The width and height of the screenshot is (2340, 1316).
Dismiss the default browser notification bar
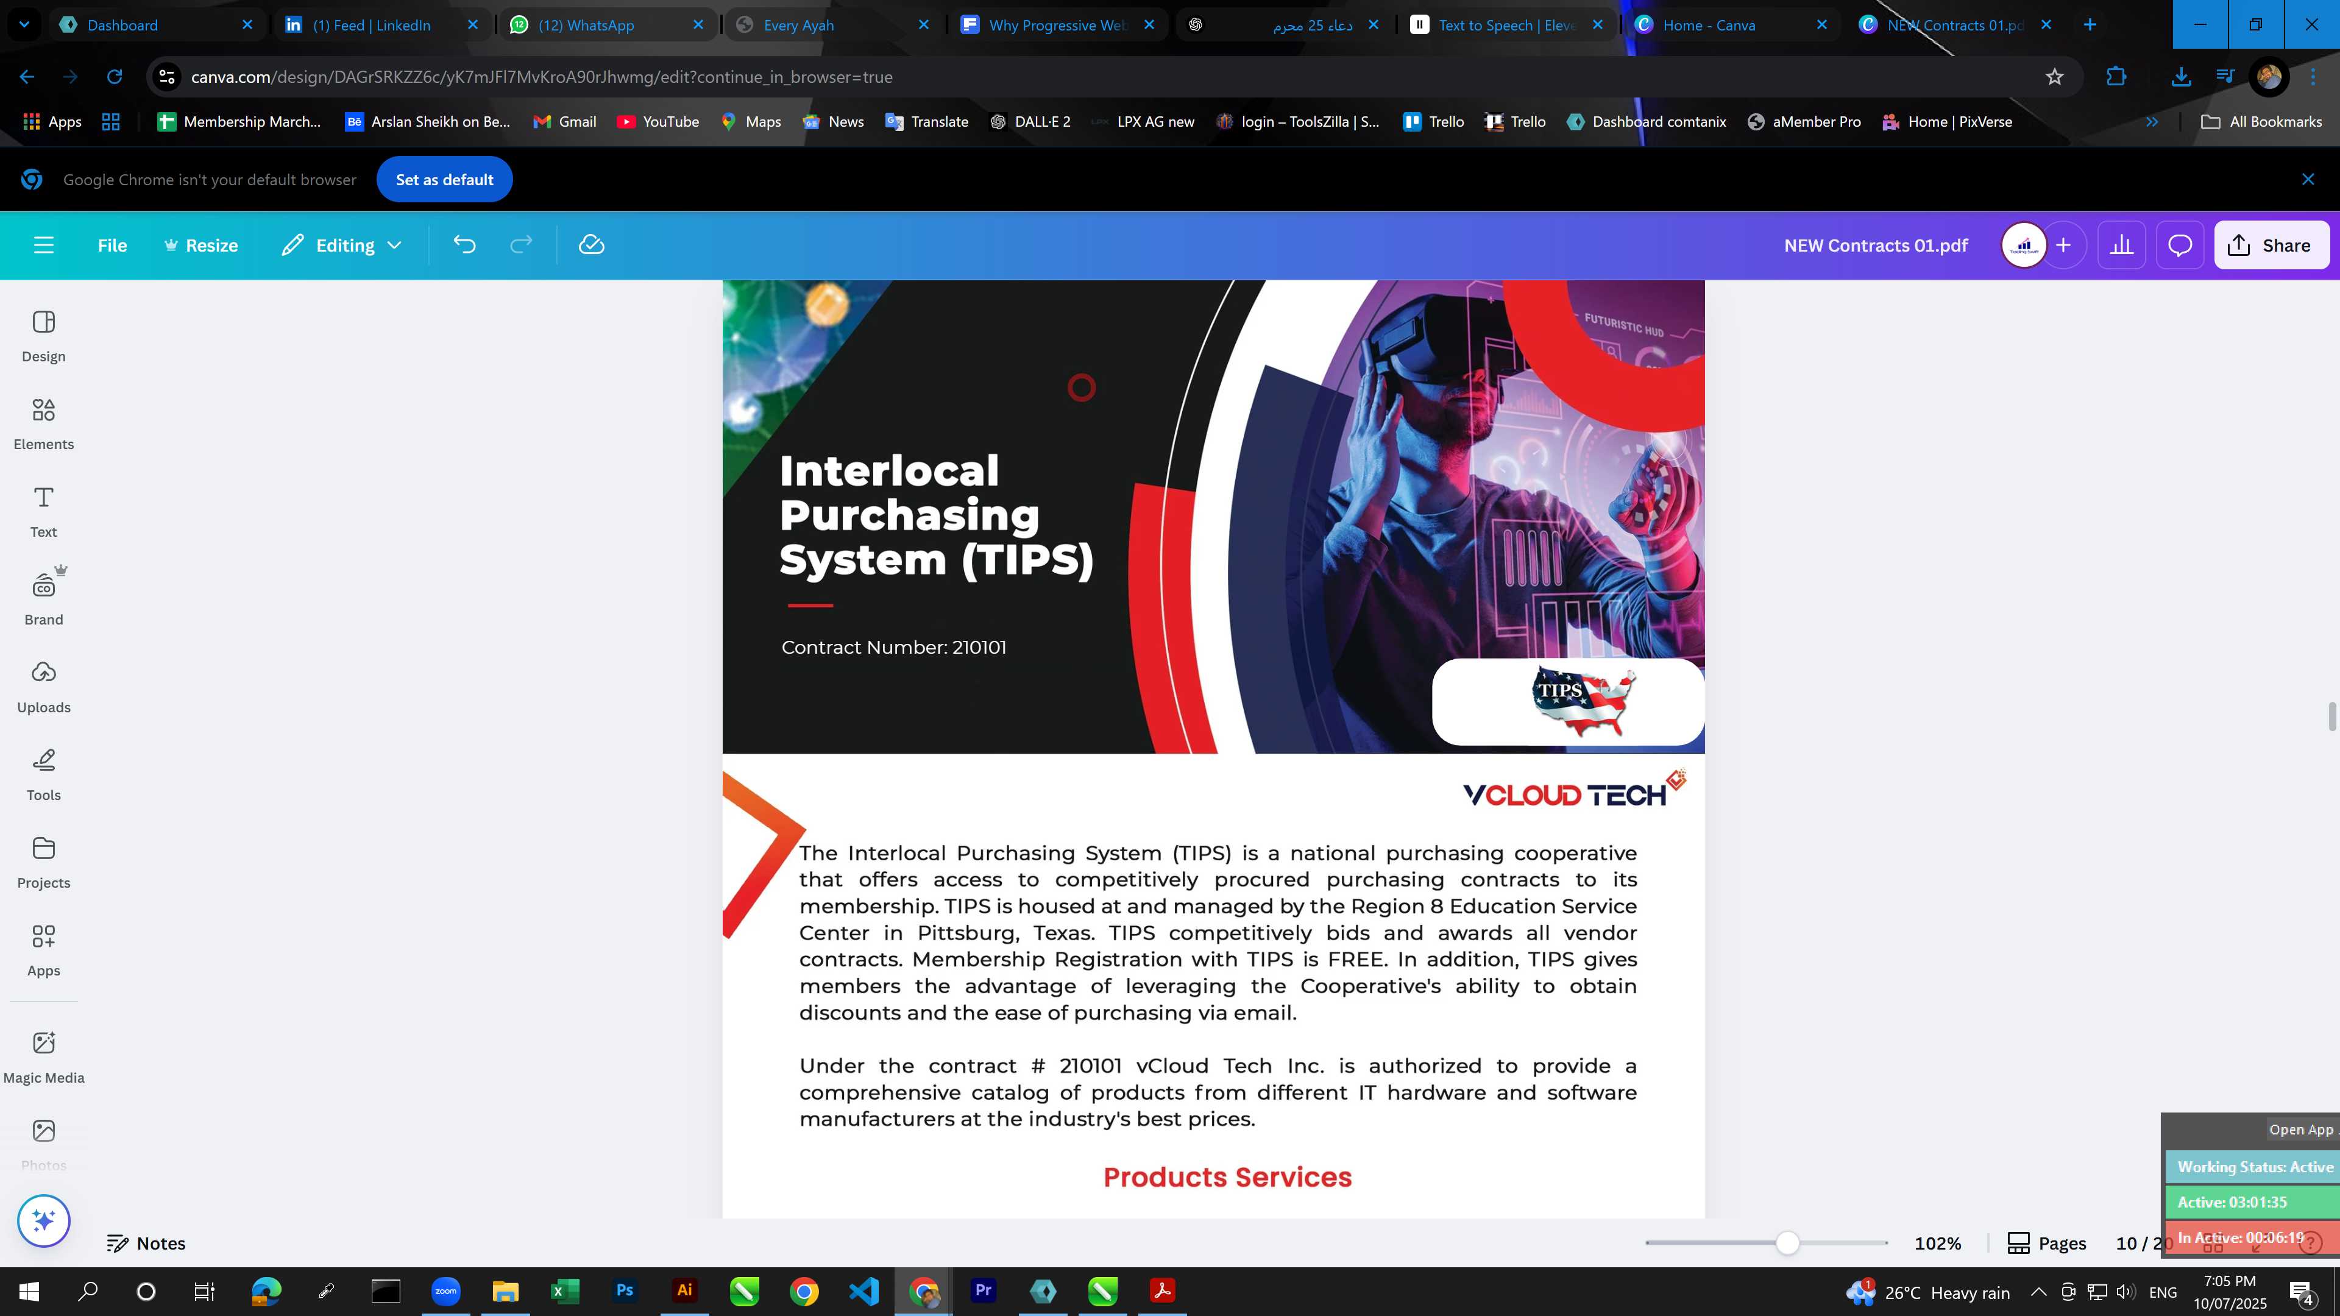[x=2308, y=180]
